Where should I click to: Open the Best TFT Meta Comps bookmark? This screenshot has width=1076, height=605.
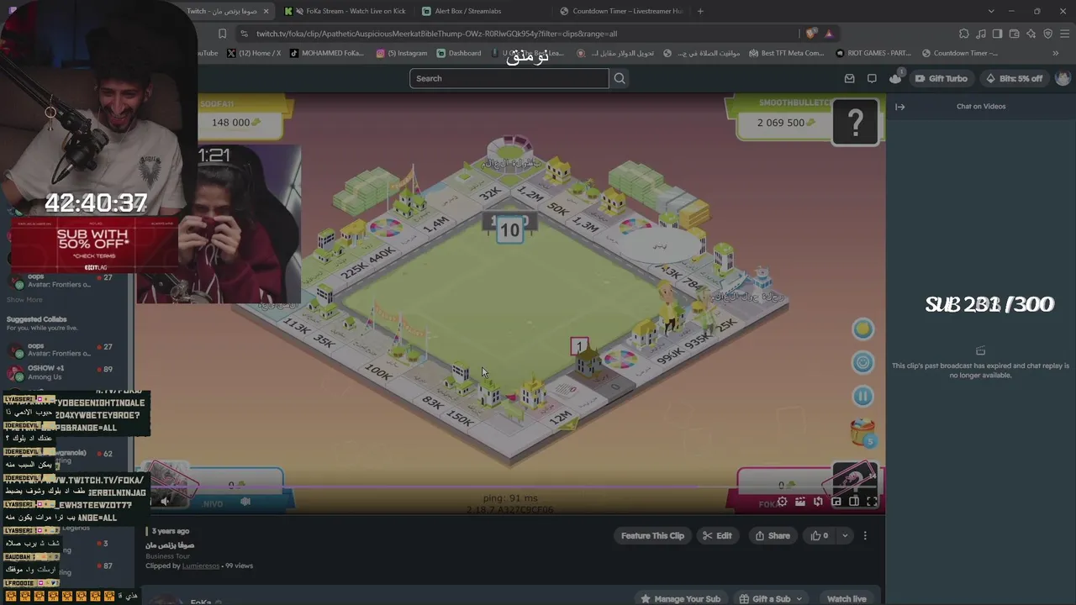(x=786, y=53)
